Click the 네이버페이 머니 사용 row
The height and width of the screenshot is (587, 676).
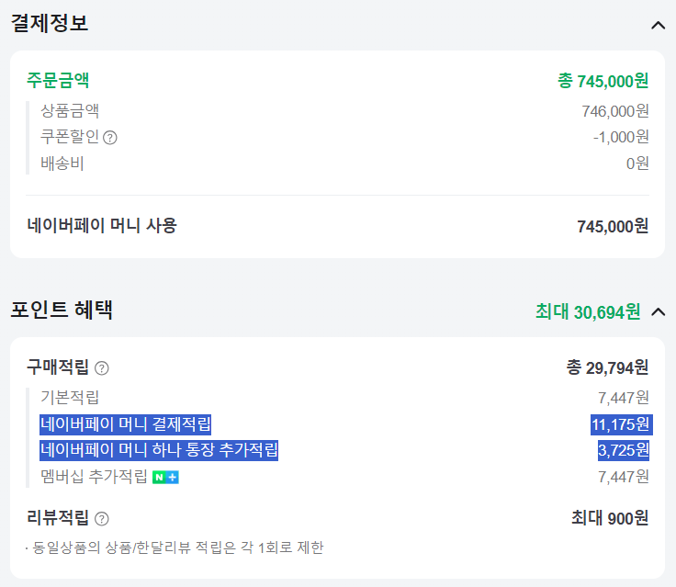click(x=338, y=226)
